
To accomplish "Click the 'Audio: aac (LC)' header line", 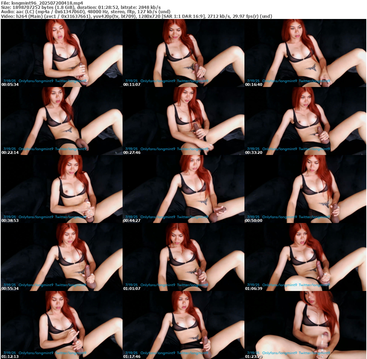I will click(x=86, y=12).
